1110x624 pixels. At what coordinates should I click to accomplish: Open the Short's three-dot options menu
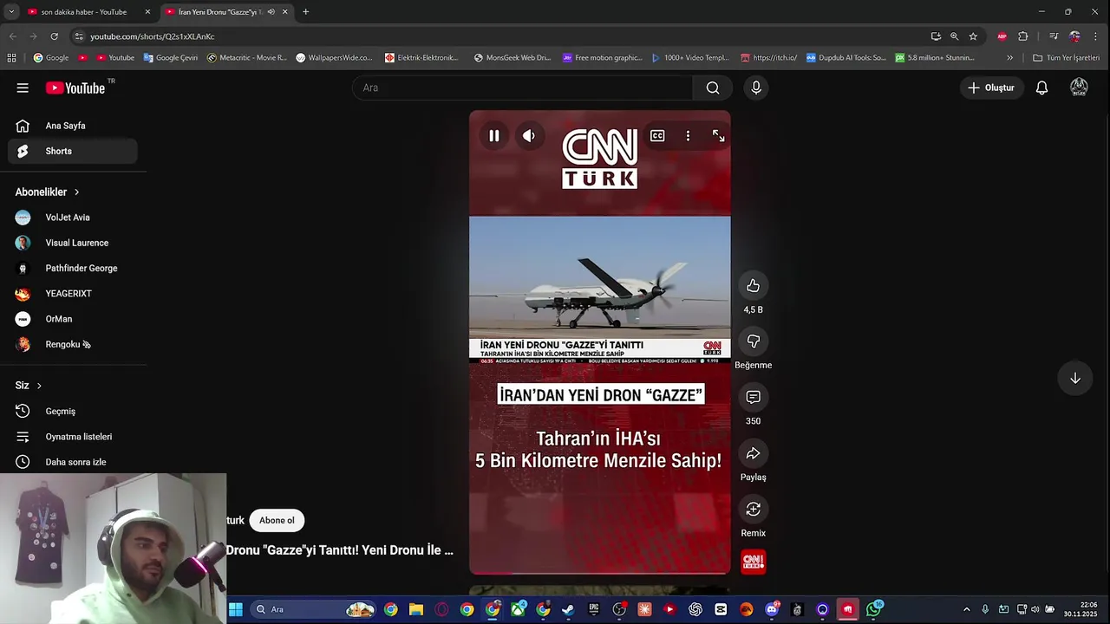[688, 136]
